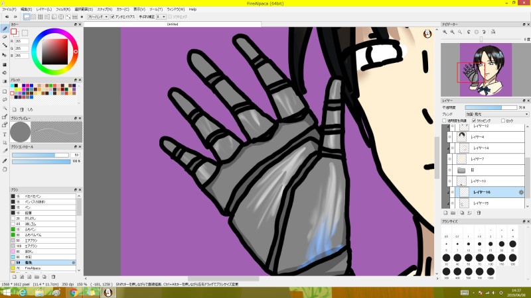Turn off snap using the first snap icon
The width and height of the screenshot is (531, 298).
(x=27, y=17)
